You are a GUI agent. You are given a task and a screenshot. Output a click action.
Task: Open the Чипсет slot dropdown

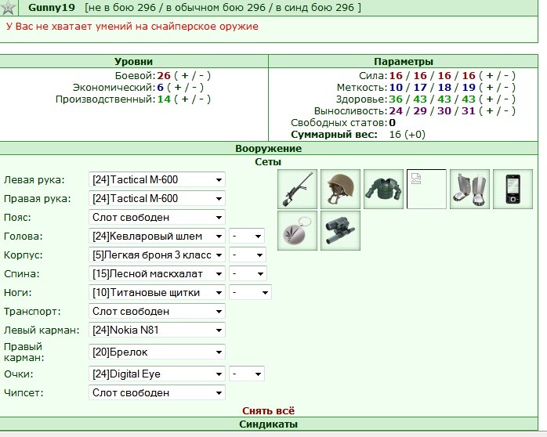(x=157, y=393)
